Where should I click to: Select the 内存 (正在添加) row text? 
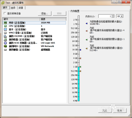tap(17, 23)
